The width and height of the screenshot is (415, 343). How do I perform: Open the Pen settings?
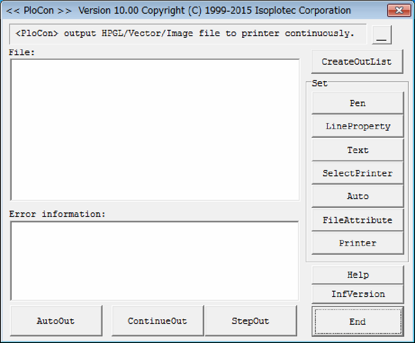(358, 103)
